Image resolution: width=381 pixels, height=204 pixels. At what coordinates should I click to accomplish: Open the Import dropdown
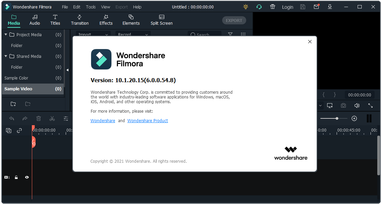[x=93, y=34]
